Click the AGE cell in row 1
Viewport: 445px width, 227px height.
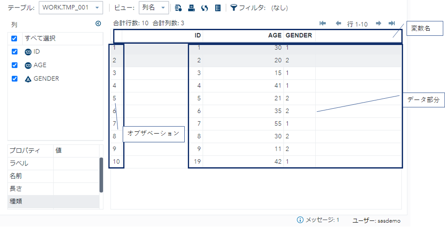pyautogui.click(x=243, y=48)
